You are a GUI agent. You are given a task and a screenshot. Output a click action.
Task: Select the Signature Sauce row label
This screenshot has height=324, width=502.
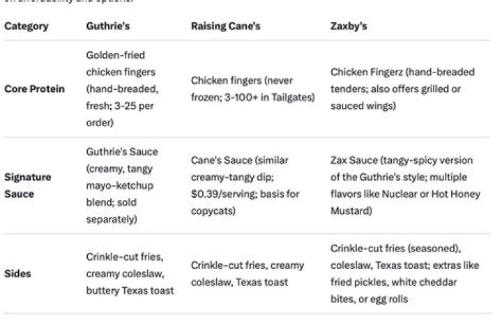[x=27, y=185]
